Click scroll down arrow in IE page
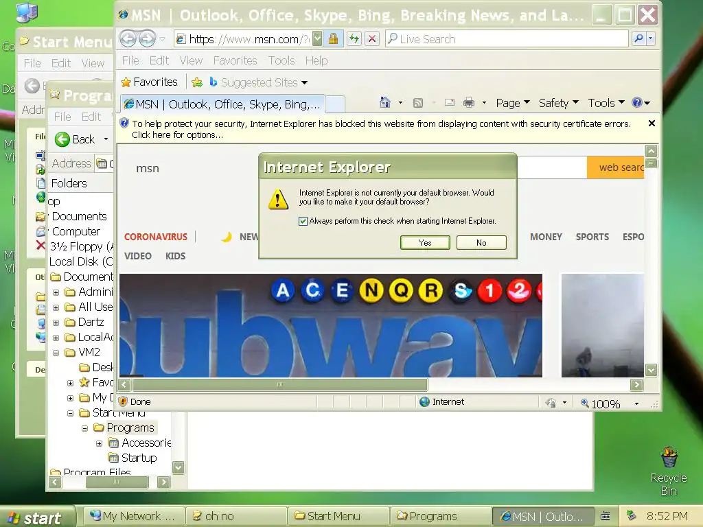The image size is (703, 527). (651, 370)
